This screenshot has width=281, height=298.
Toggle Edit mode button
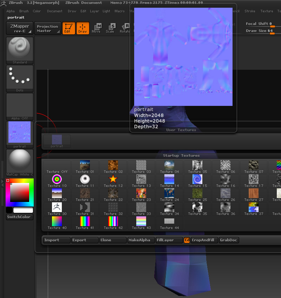tap(69, 28)
